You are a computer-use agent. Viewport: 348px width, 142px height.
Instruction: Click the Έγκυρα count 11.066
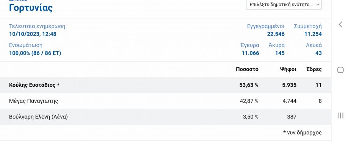[x=250, y=53]
